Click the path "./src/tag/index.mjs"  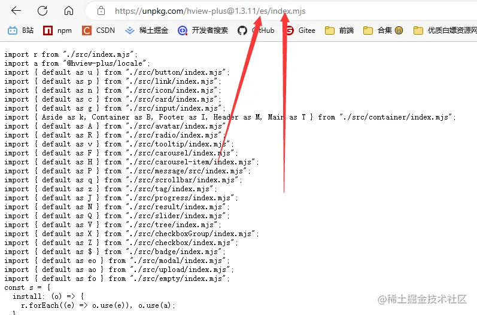pos(170,189)
